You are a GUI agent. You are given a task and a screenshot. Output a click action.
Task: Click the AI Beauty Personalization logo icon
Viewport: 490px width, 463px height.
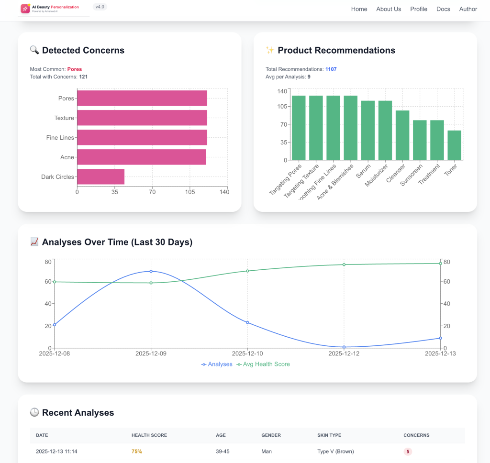pos(25,9)
